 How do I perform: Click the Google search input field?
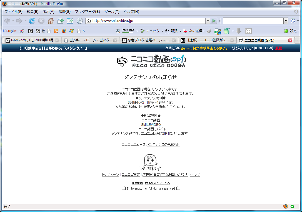tap(253, 21)
